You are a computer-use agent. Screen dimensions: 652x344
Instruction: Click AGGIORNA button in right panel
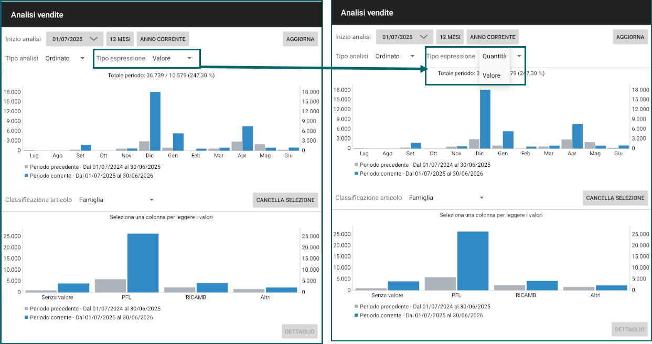630,37
